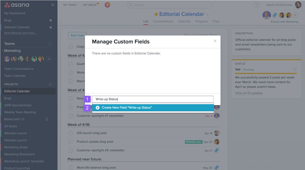
Task: Click the heart icon on status update
Action: pyautogui.click(x=295, y=70)
